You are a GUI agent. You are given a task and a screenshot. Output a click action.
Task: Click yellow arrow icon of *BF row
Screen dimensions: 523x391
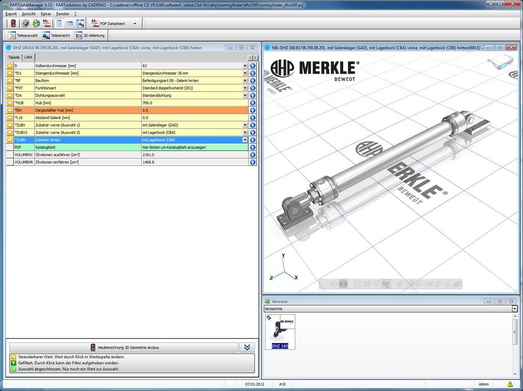[10, 80]
